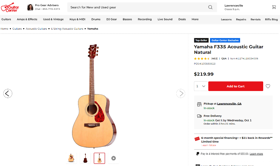Show next product image arrow
The width and height of the screenshot is (280, 166).
click(180, 93)
